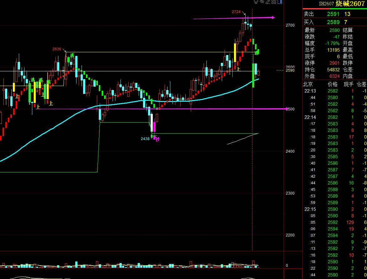Click the 2700 price axis label
The image size is (367, 279).
point(290,25)
